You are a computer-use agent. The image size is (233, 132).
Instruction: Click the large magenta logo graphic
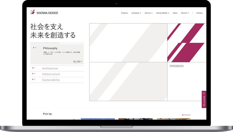[186, 43]
